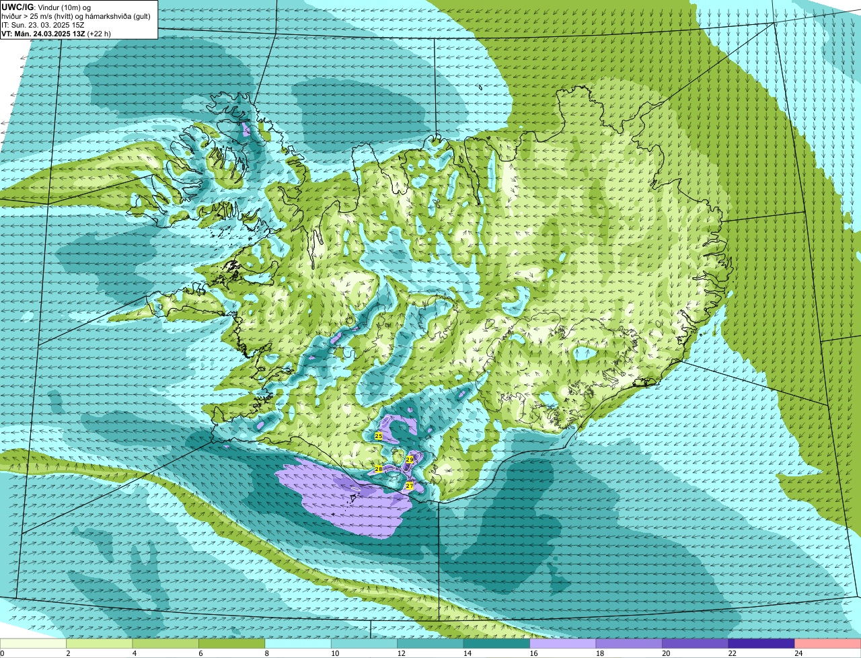Pick the 4–6 m/s green legend swatch
This screenshot has width=861, height=658.
[165, 643]
